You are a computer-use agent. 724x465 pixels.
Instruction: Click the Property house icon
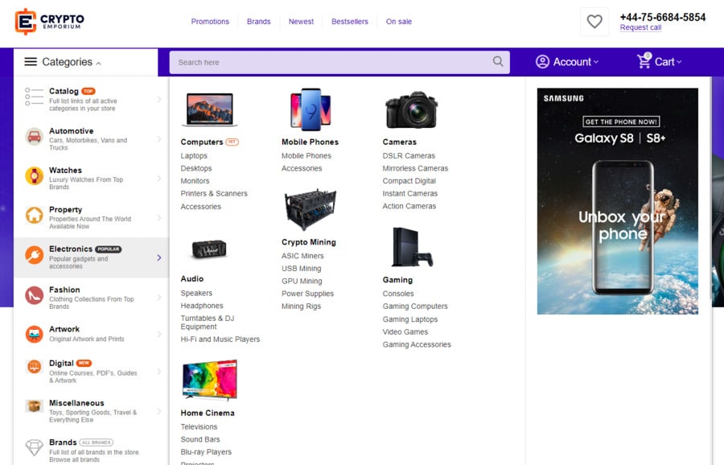pos(34,215)
